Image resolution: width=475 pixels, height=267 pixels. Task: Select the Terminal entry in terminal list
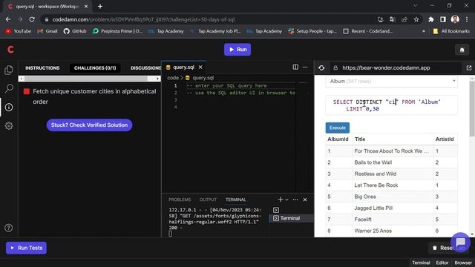click(291, 218)
